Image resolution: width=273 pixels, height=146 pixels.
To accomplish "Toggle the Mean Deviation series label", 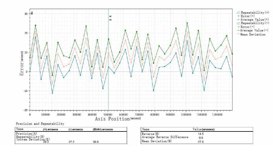I will pyautogui.click(x=253, y=35).
